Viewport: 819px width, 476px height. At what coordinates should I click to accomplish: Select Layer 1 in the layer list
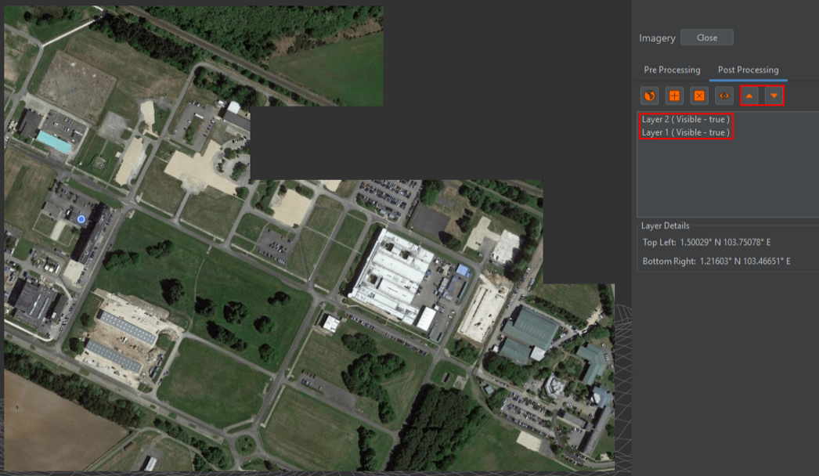tap(685, 132)
